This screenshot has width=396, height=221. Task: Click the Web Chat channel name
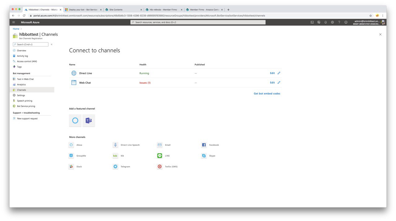(85, 83)
